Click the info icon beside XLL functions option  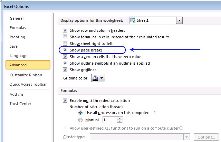pos(181,128)
